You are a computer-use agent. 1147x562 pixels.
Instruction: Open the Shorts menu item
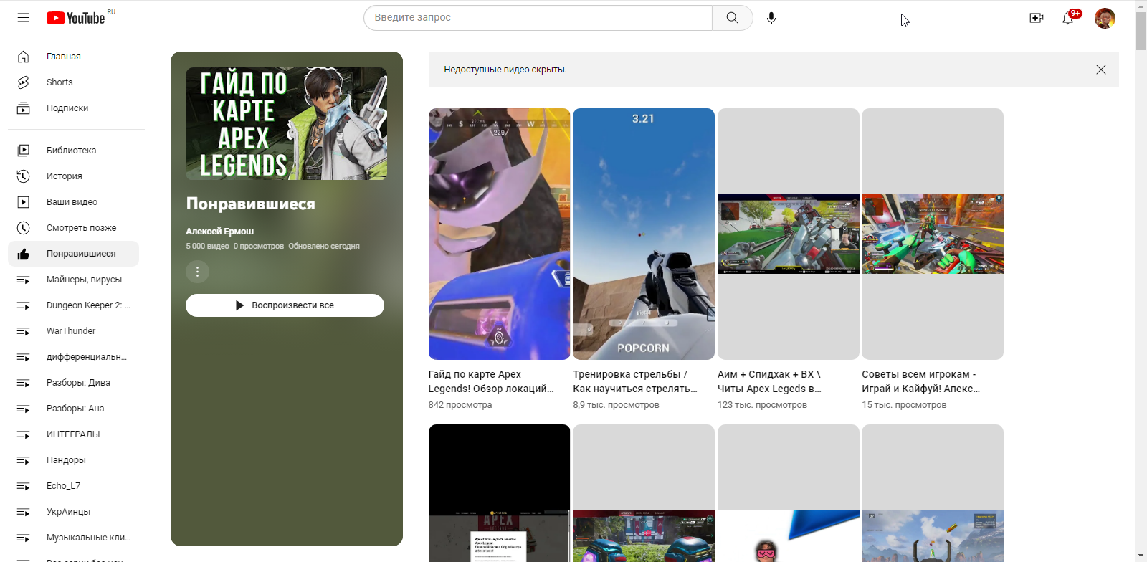(73, 82)
